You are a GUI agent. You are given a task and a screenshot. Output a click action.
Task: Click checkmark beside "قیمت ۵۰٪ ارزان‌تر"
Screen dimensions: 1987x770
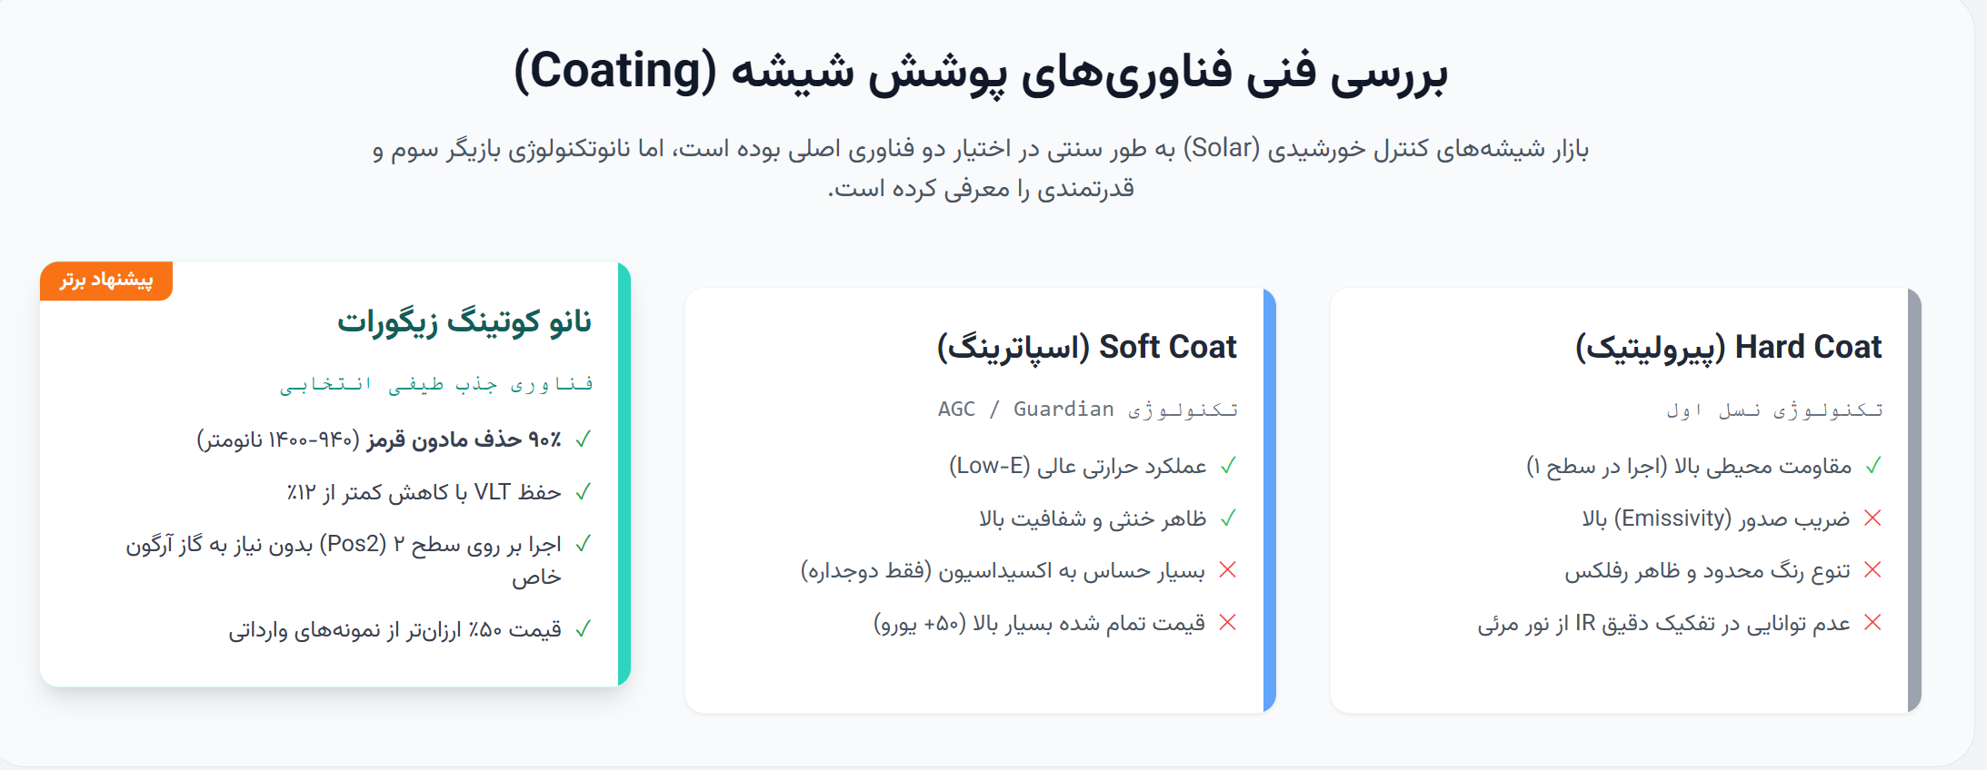[x=583, y=628]
